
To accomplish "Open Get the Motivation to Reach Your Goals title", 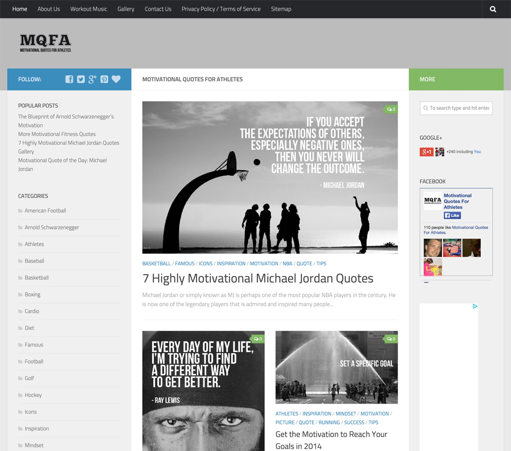I will pyautogui.click(x=332, y=440).
